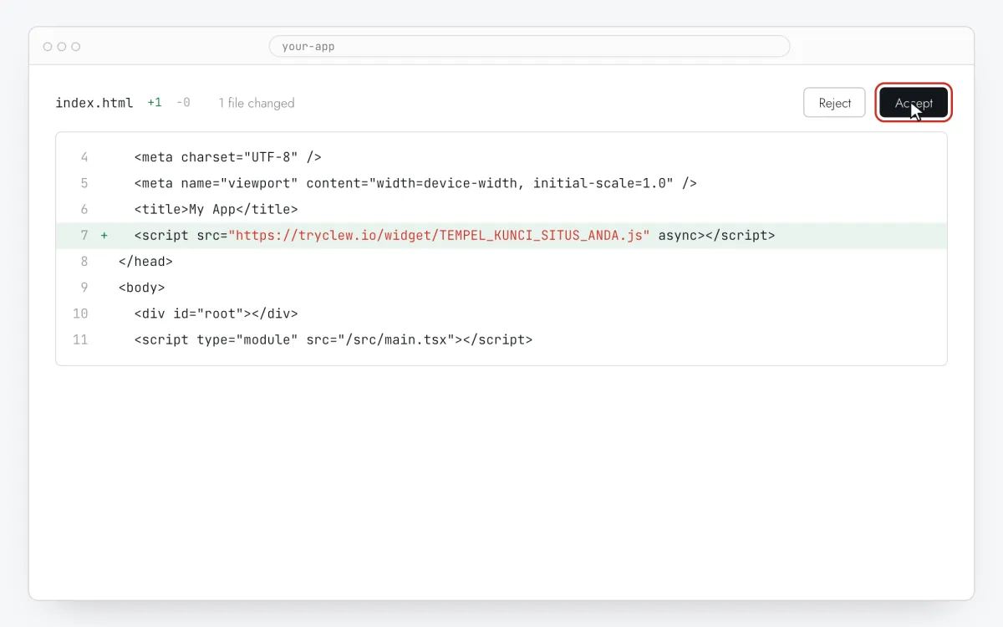Image resolution: width=1003 pixels, height=627 pixels.
Task: Click the "1 file changed" label
Action: [x=257, y=103]
